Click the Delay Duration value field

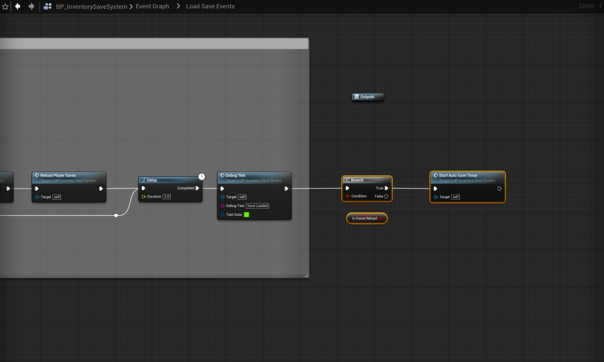coord(166,196)
